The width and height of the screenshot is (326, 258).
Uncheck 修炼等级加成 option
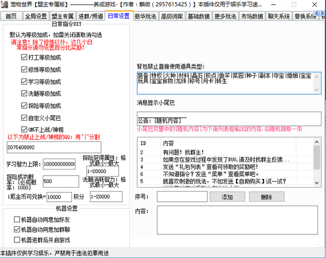click(x=24, y=69)
